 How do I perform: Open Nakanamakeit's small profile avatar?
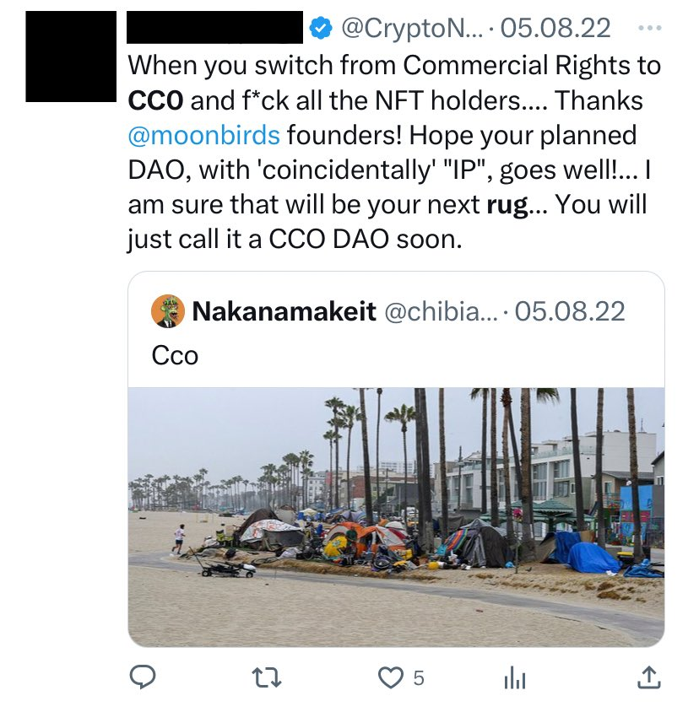tap(168, 311)
